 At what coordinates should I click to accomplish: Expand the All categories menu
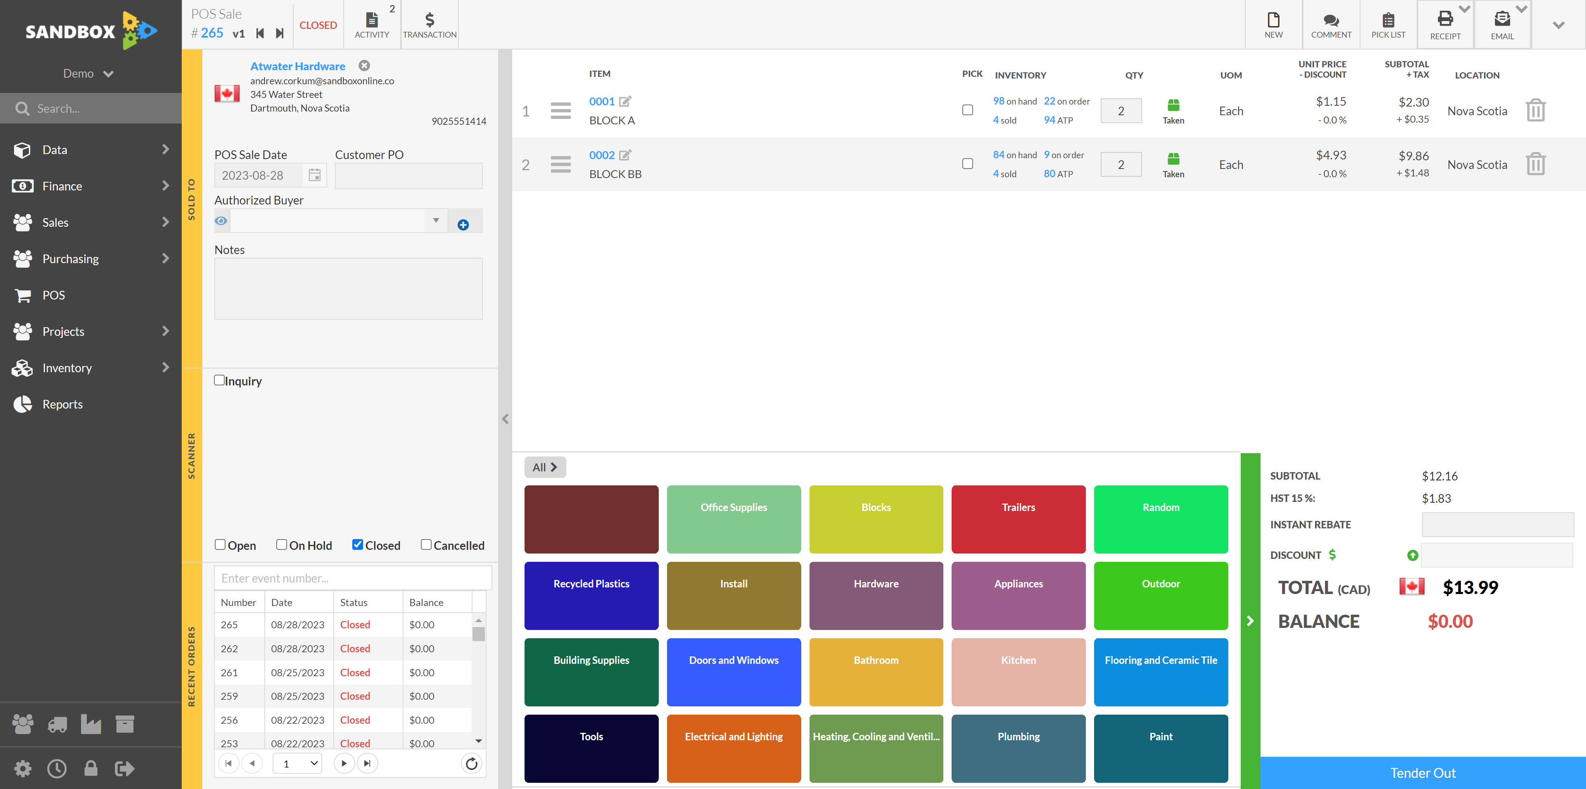coord(545,466)
